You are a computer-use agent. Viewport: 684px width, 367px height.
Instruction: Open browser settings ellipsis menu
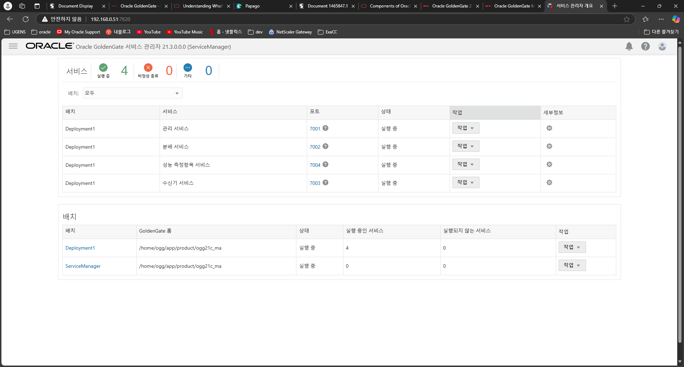(x=661, y=19)
